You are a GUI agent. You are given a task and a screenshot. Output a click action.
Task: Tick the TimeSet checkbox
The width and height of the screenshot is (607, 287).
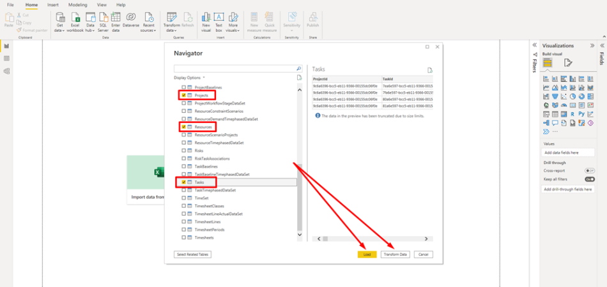pos(184,198)
